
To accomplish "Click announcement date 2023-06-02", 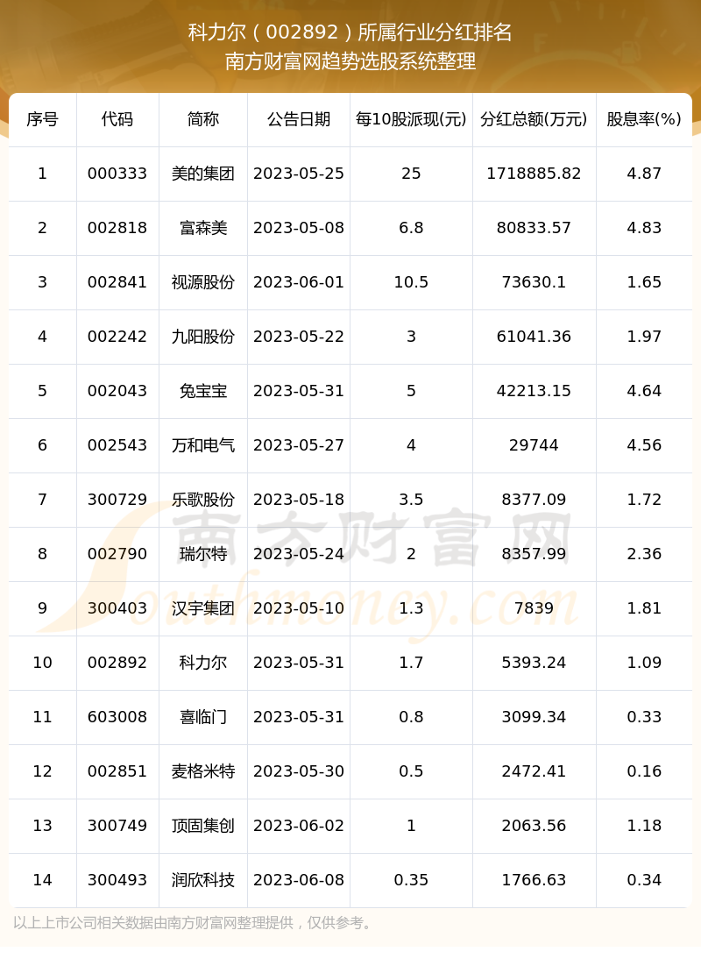I will tap(299, 826).
